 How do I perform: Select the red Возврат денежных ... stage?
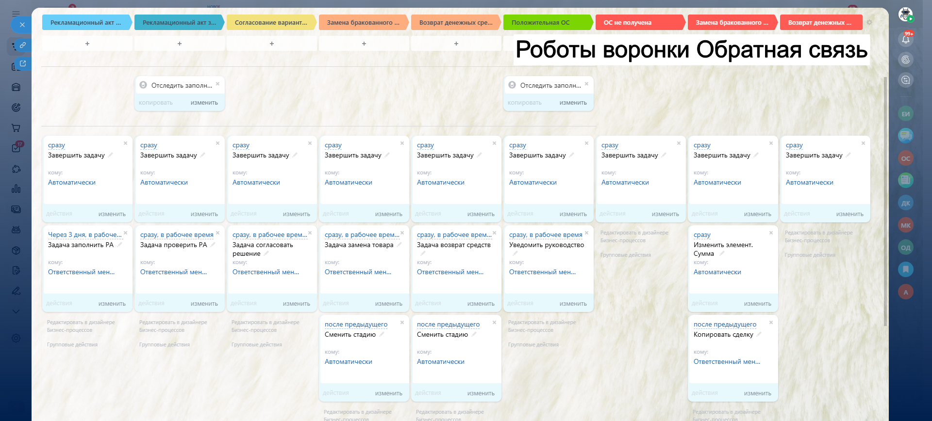coord(821,22)
